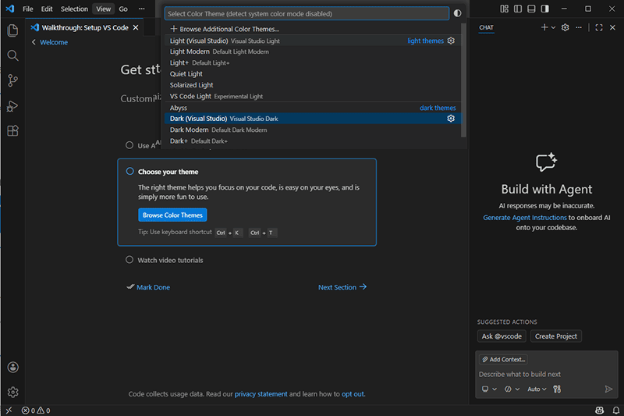Open the Go menu
624x416 pixels.
pyautogui.click(x=123, y=9)
